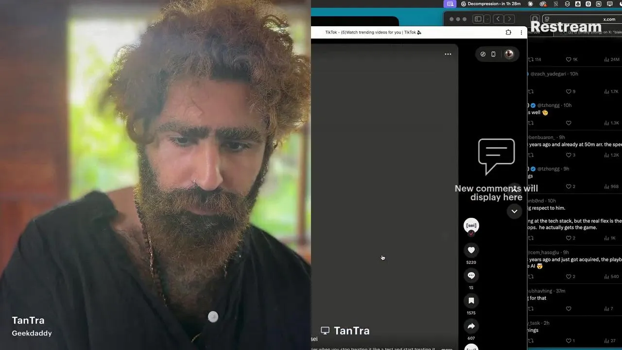Like cem_hasoglu's reply with 2 likes
622x350 pixels.
(x=571, y=277)
